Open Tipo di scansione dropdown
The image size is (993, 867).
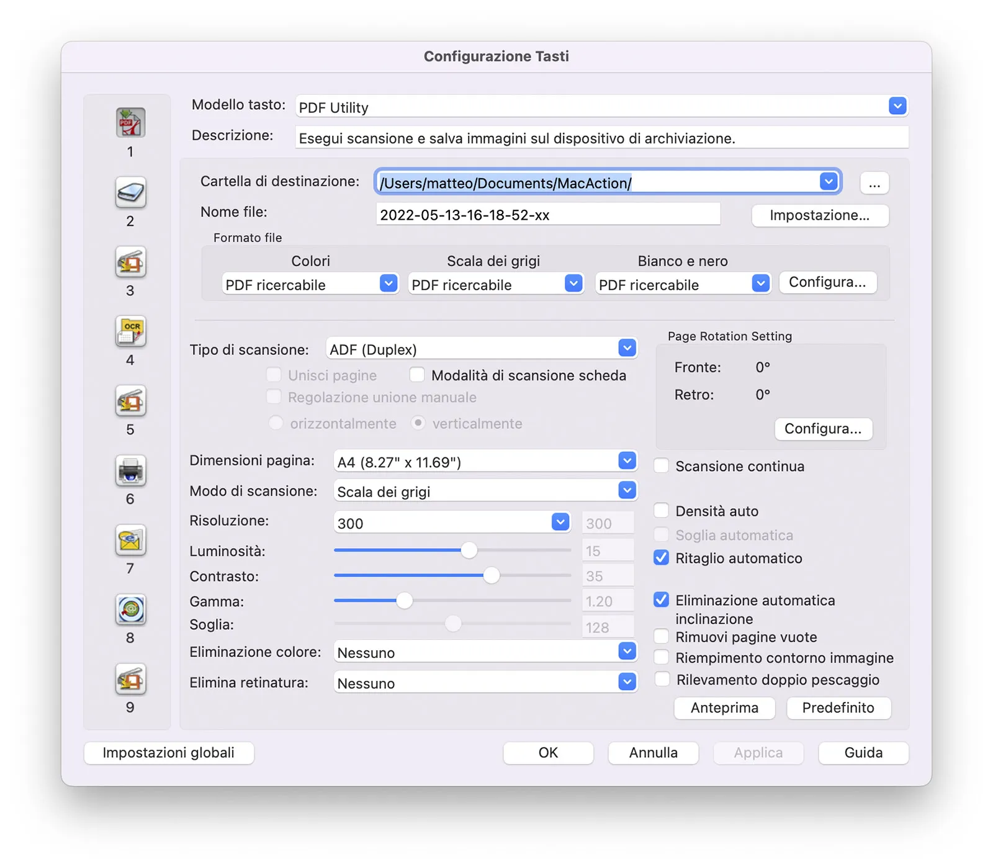click(482, 349)
